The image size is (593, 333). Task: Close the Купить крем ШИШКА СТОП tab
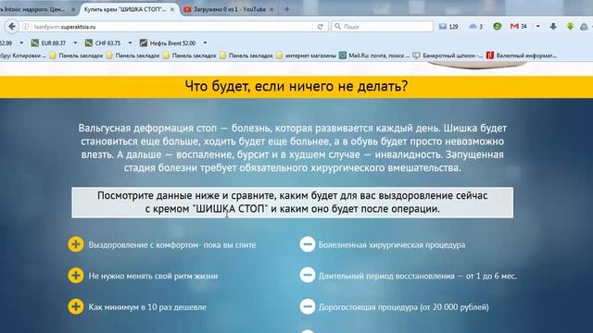[x=172, y=9]
